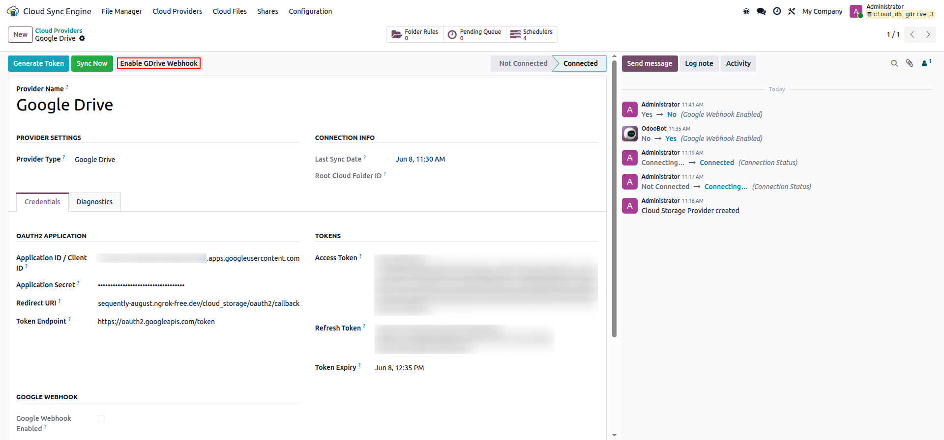Click the Token Endpoint field
944x440 pixels.
[198, 322]
